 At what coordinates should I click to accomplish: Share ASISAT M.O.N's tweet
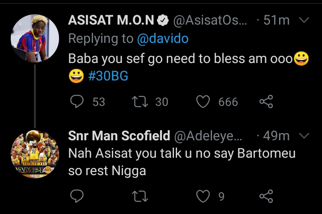tap(266, 102)
